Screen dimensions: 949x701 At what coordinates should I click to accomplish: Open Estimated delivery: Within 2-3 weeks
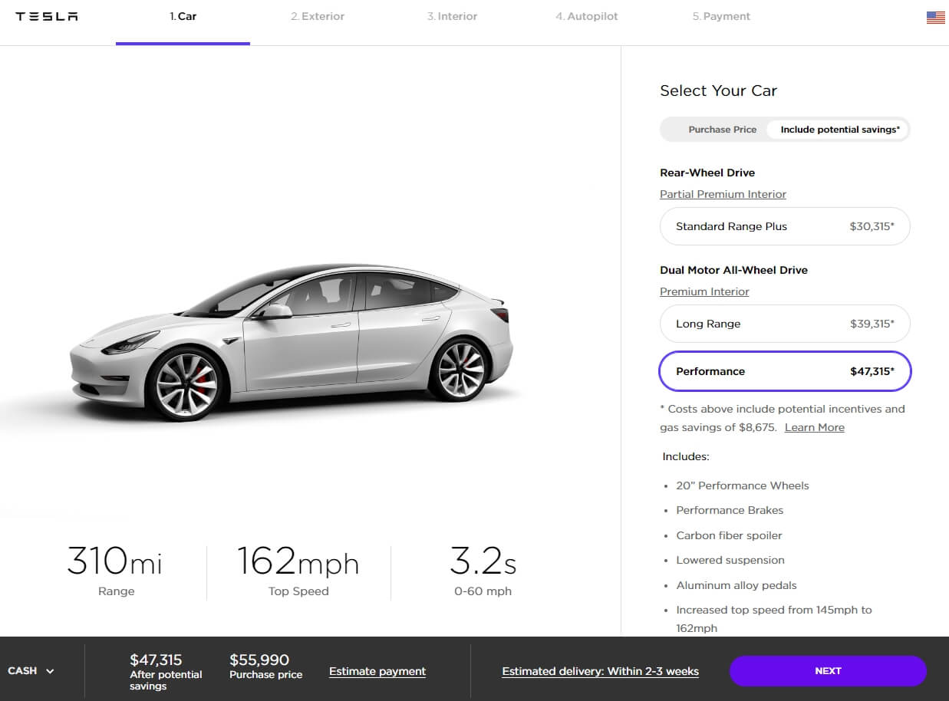(x=600, y=671)
